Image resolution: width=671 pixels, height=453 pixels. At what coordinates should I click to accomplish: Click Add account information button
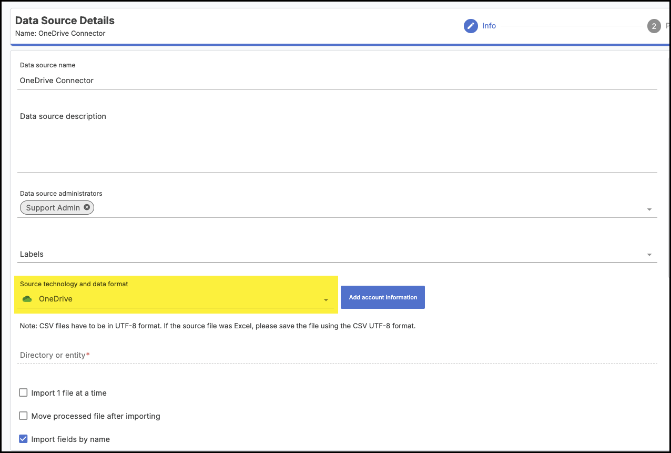[383, 297]
